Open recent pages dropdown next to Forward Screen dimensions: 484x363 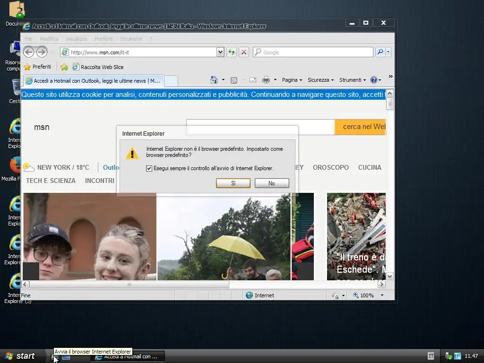coord(52,52)
